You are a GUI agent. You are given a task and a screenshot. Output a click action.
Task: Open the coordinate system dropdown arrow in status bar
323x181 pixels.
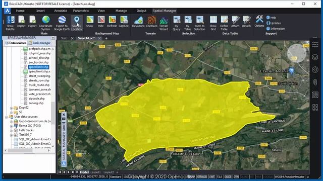pyautogui.click(x=308, y=177)
